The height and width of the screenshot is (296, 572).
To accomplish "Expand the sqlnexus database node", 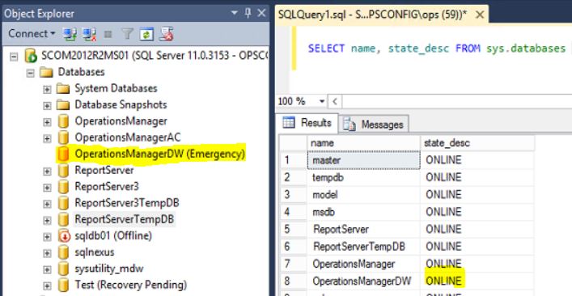I will point(47,252).
